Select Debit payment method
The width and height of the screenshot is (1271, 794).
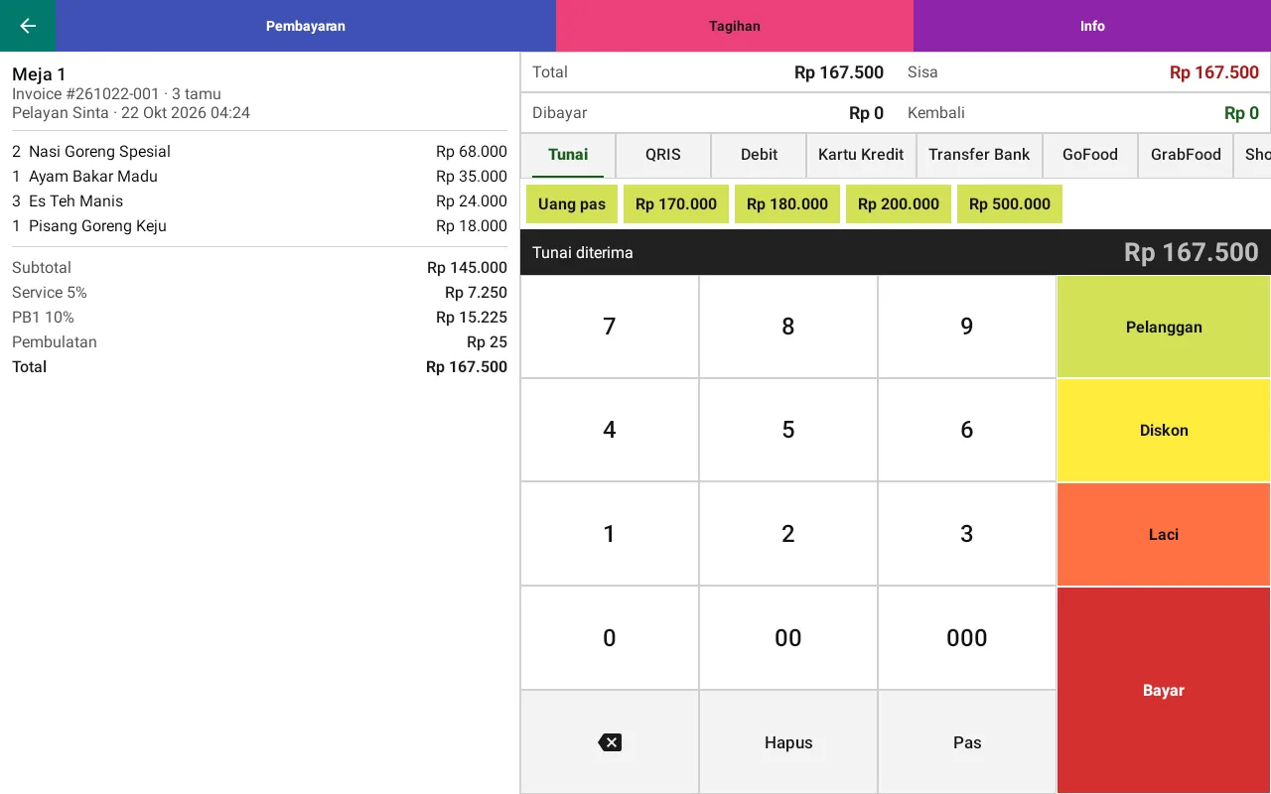[x=759, y=155]
